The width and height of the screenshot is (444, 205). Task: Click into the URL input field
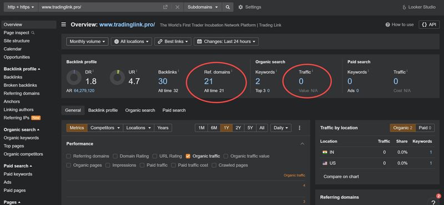click(100, 7)
